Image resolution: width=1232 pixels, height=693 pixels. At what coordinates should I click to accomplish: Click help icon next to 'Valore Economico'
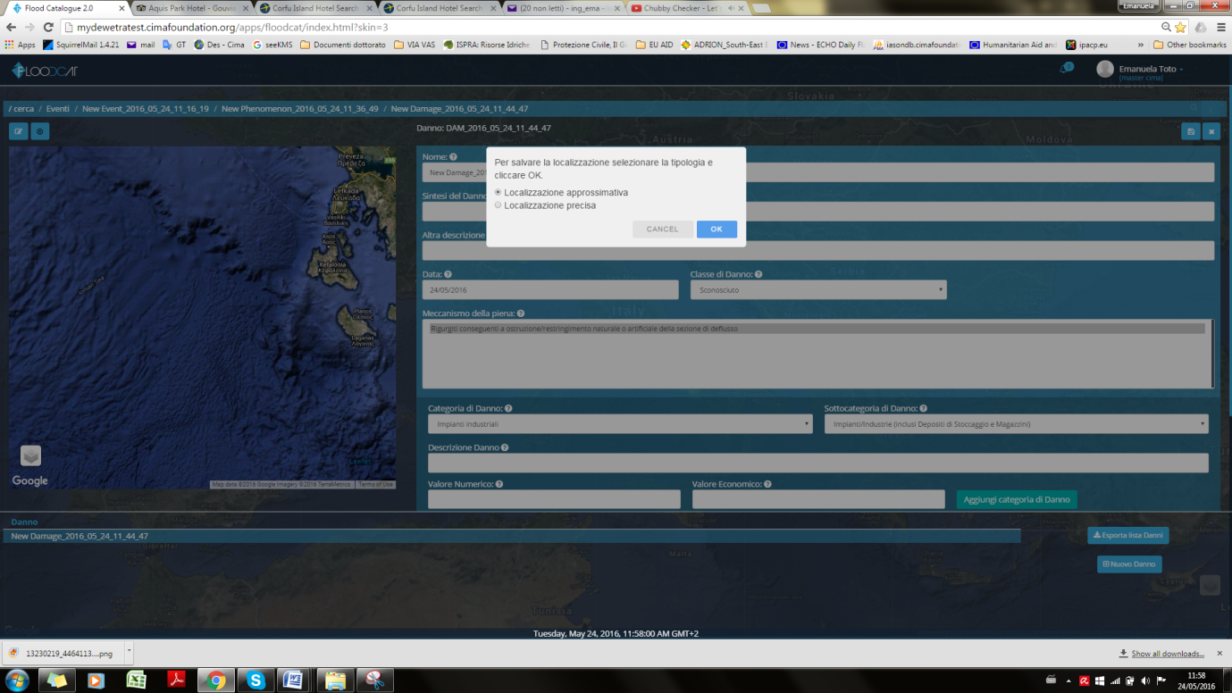tap(767, 484)
